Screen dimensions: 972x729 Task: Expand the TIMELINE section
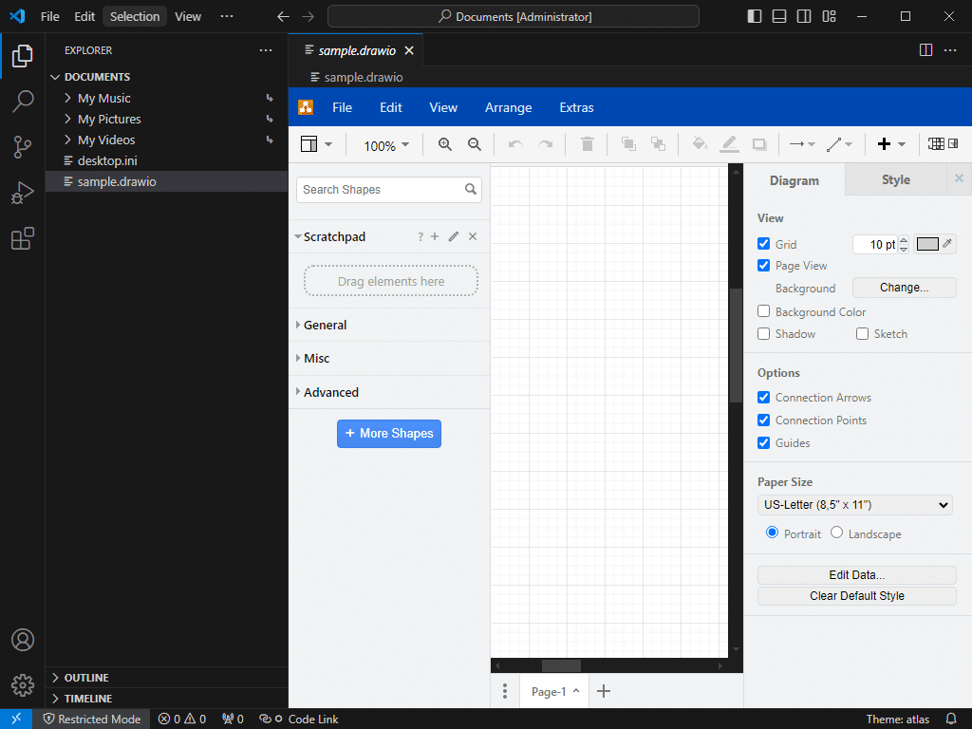tap(166, 699)
